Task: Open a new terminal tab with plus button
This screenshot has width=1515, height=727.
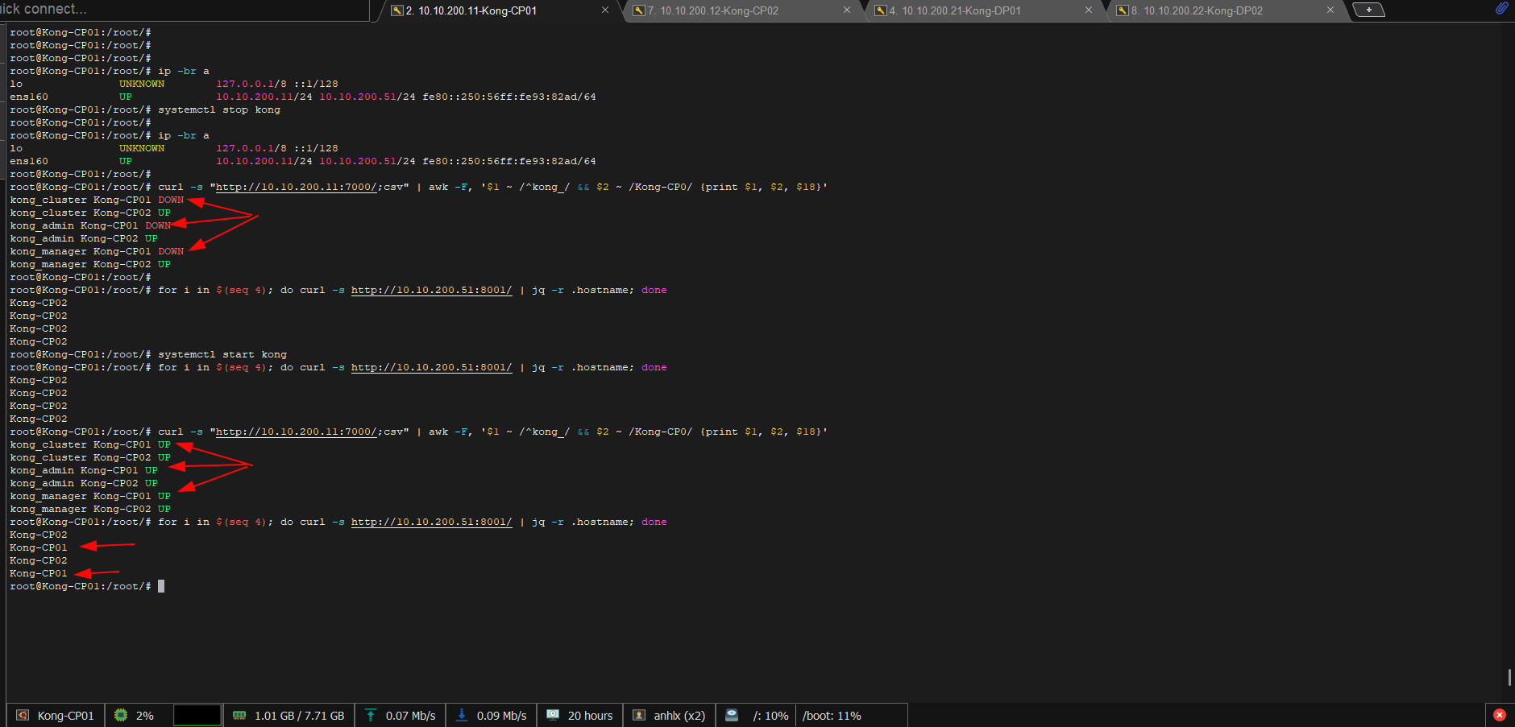Action: (1368, 10)
